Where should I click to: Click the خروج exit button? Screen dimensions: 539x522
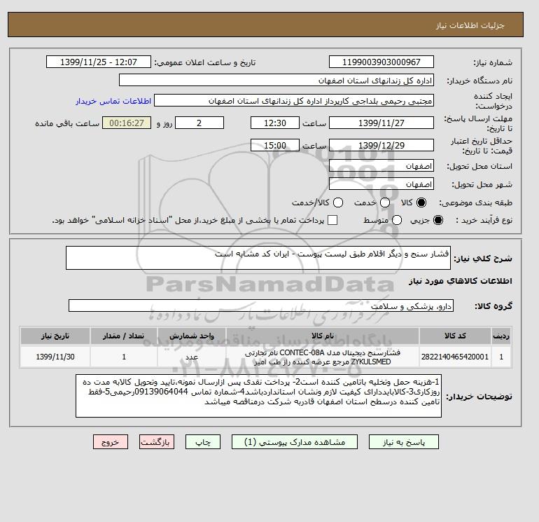111,442
